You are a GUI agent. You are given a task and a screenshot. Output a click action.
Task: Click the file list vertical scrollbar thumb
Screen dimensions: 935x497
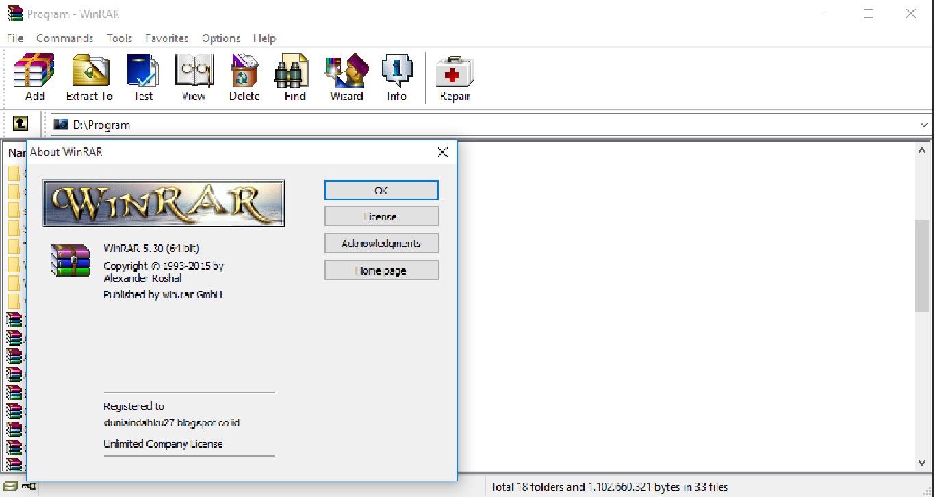(923, 266)
